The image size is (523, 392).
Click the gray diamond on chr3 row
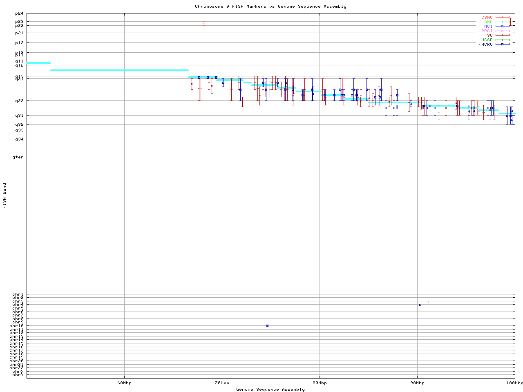pyautogui.click(x=428, y=302)
